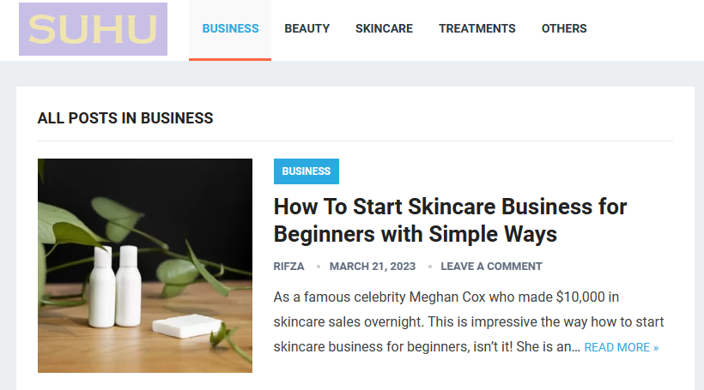Image resolution: width=704 pixels, height=390 pixels.
Task: View author RIFZA's posts
Action: click(x=288, y=267)
